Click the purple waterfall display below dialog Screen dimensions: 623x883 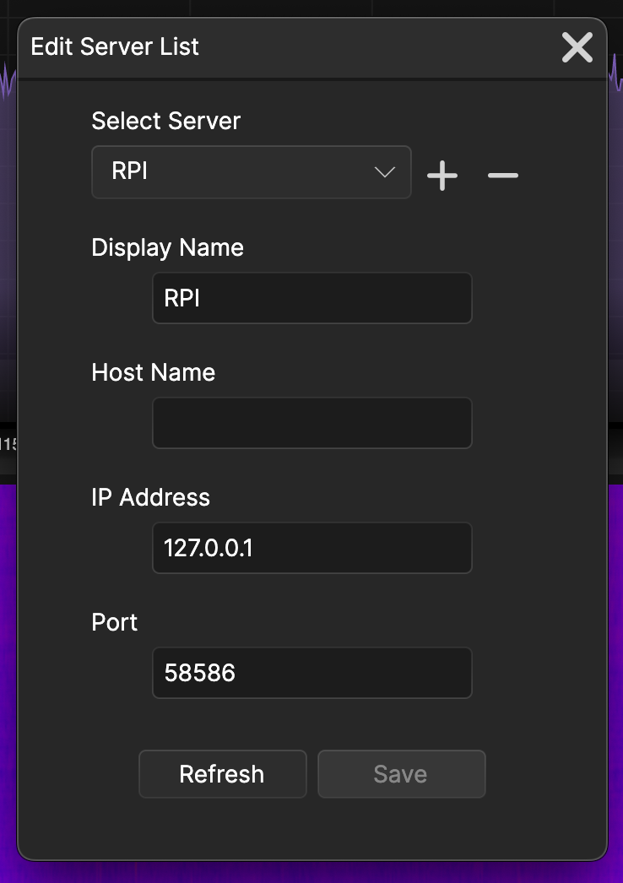(x=312, y=872)
